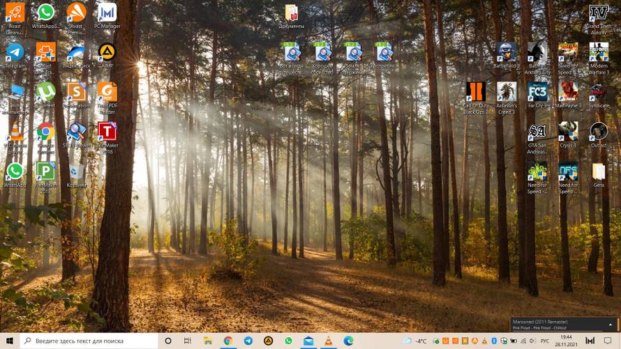Viewport: 621px width, 349px height.
Task: Open the -4°C weather widget
Action: click(x=415, y=341)
